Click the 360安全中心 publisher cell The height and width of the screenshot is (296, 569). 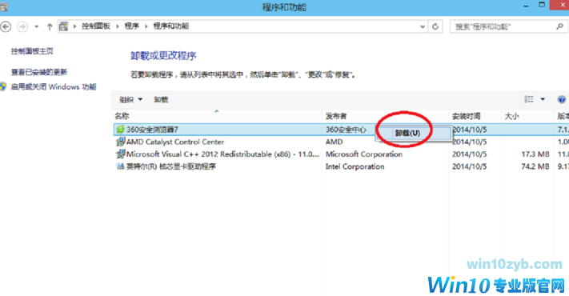coord(346,130)
